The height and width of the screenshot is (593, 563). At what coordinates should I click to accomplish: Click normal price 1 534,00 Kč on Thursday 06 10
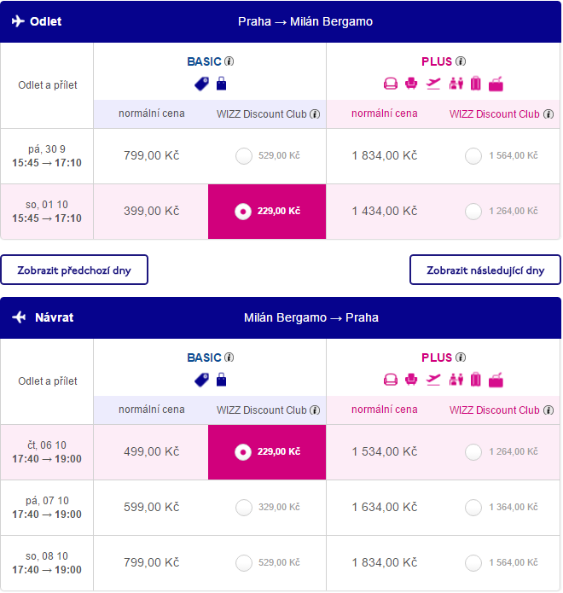click(x=385, y=451)
